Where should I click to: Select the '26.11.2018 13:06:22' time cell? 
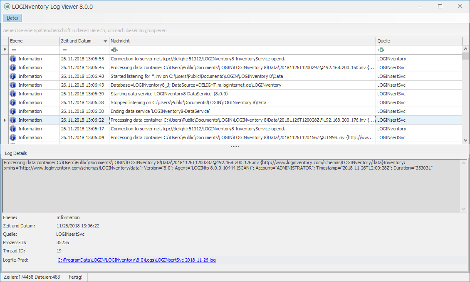pyautogui.click(x=84, y=120)
